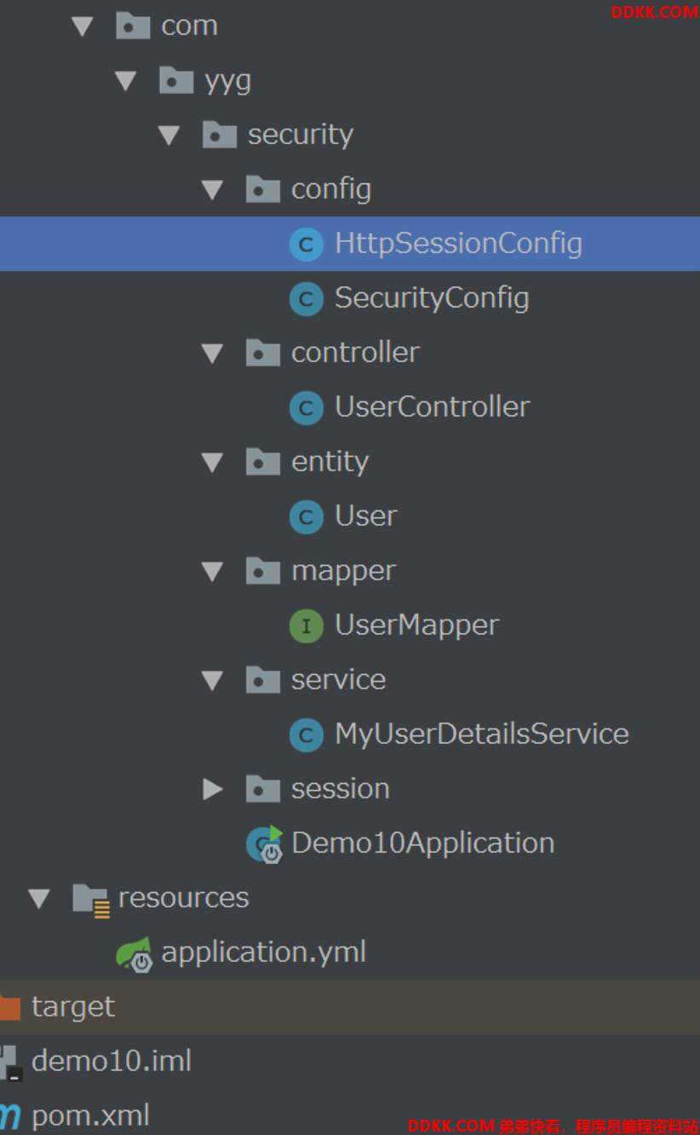
Task: Click the orange target folder icon
Action: (9, 1007)
